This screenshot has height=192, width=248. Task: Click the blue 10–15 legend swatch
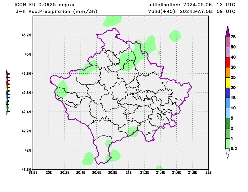(x=228, y=103)
